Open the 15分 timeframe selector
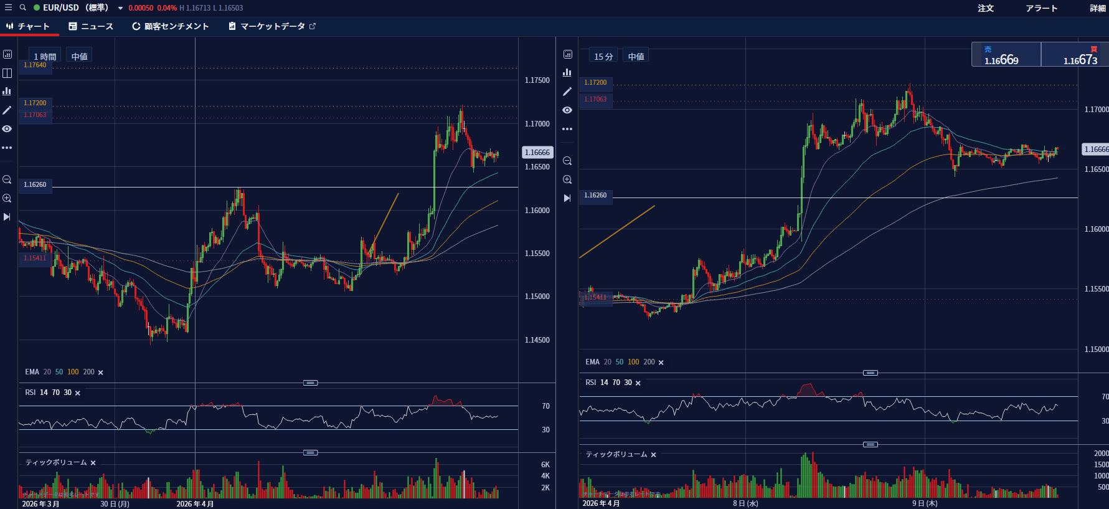Screen dimensions: 1109x509 click(x=603, y=56)
